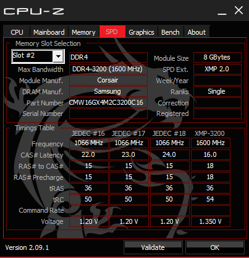This screenshot has height=258, width=249.
Task: Click the Validate button
Action: pos(153,247)
